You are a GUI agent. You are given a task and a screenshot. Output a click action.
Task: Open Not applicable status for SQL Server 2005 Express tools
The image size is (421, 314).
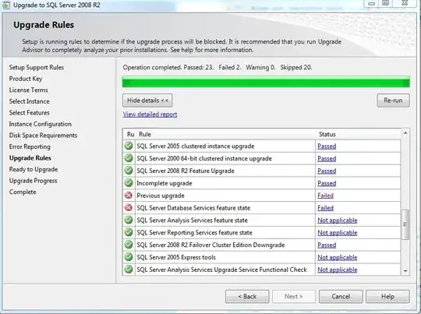pos(338,257)
